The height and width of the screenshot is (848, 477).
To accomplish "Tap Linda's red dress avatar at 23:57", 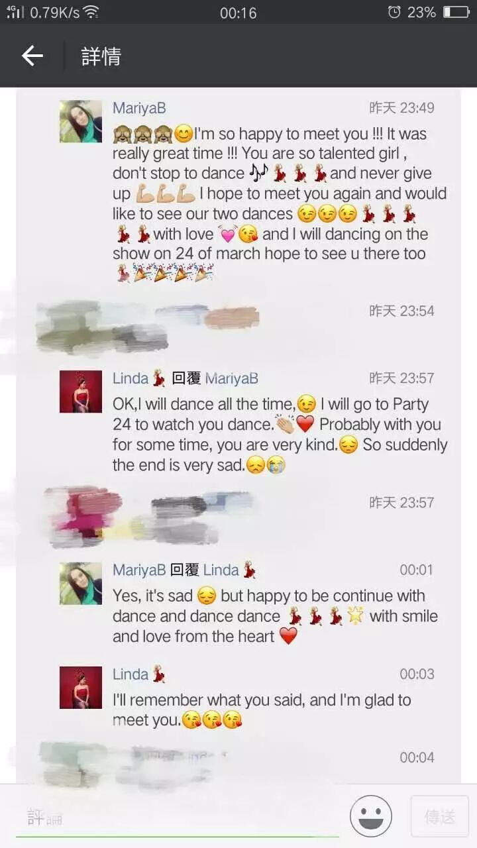I will (81, 392).
